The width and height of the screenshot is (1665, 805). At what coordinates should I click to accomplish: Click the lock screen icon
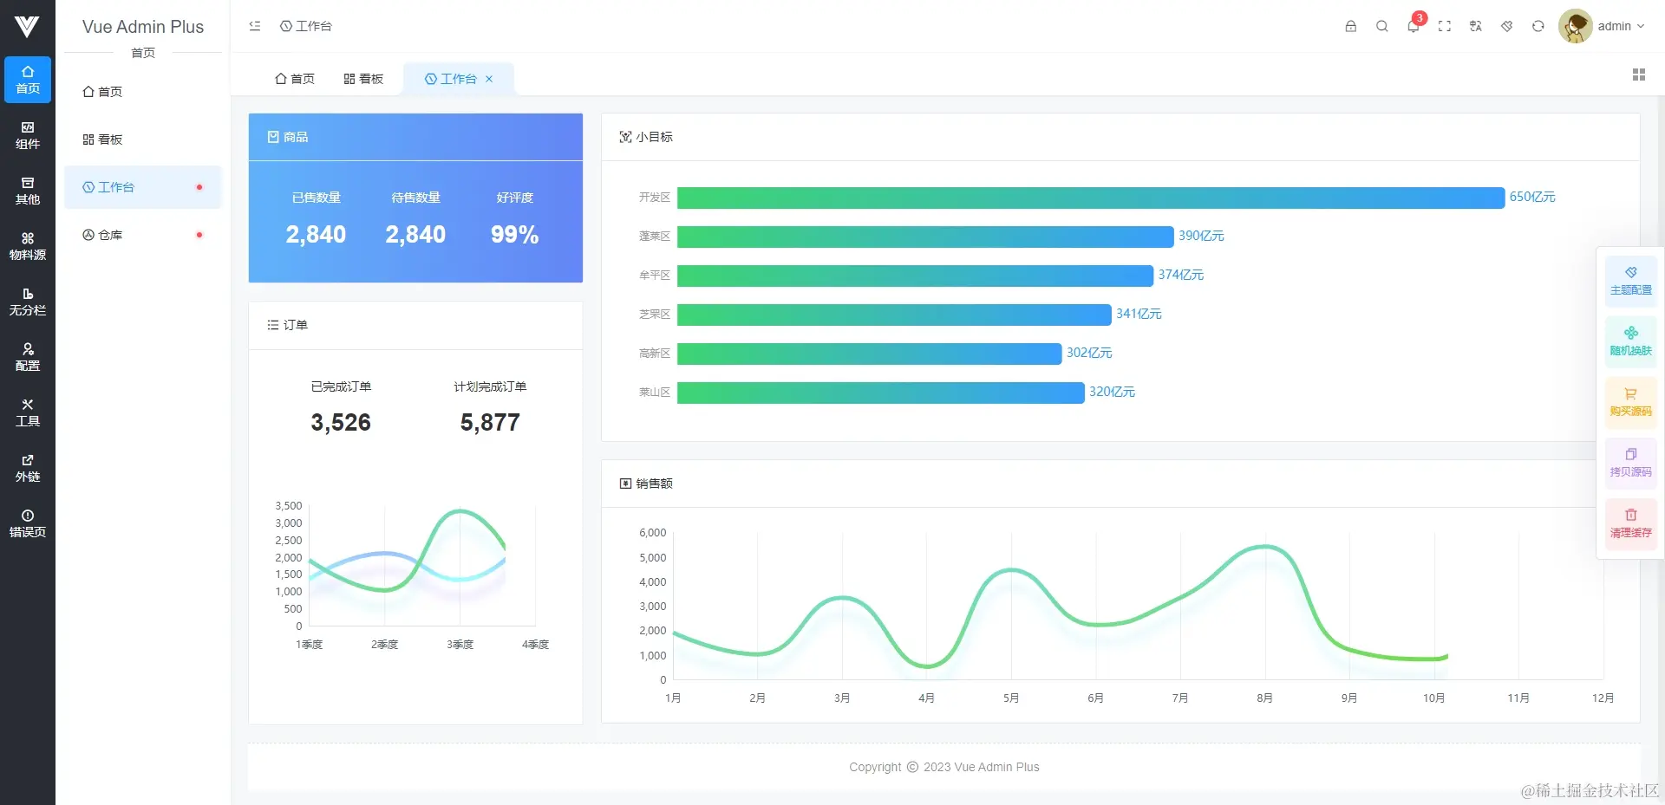coord(1351,26)
